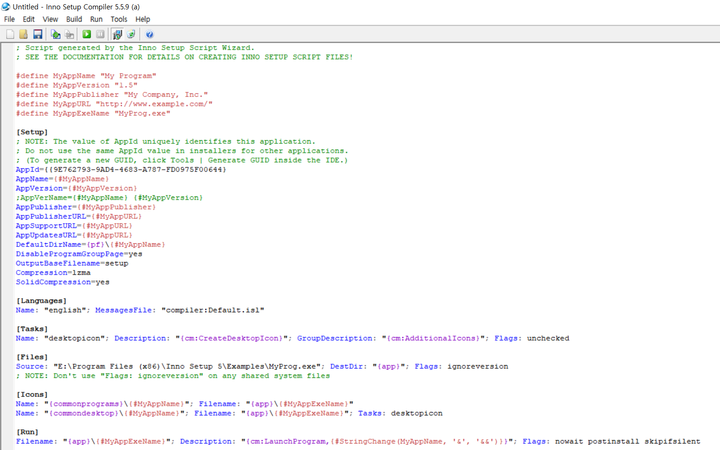The height and width of the screenshot is (450, 720).
Task: Click the Compile script toolbar icon
Action: (56, 34)
